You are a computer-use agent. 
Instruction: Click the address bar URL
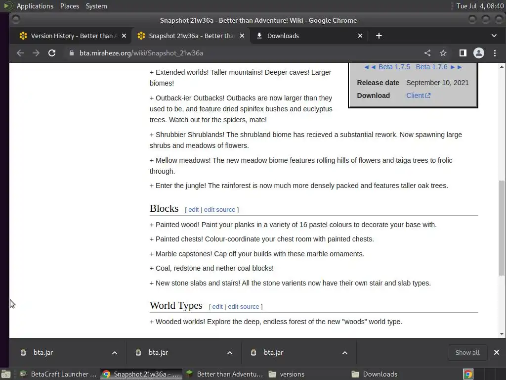[141, 53]
